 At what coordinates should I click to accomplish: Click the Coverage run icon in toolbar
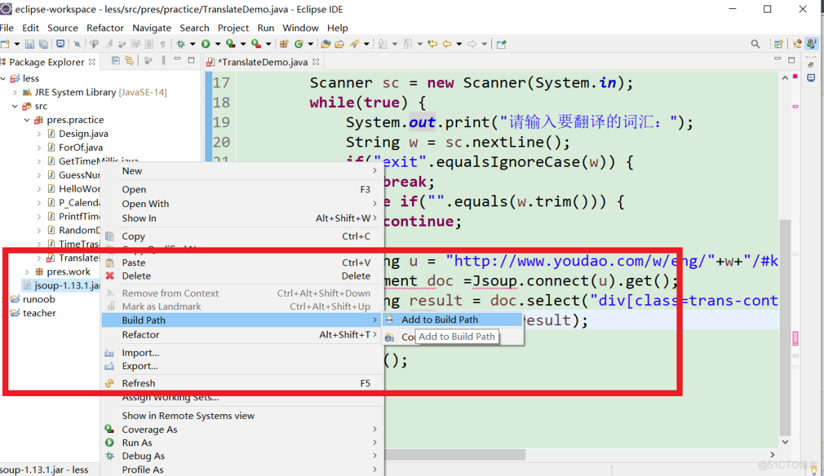pyautogui.click(x=230, y=44)
